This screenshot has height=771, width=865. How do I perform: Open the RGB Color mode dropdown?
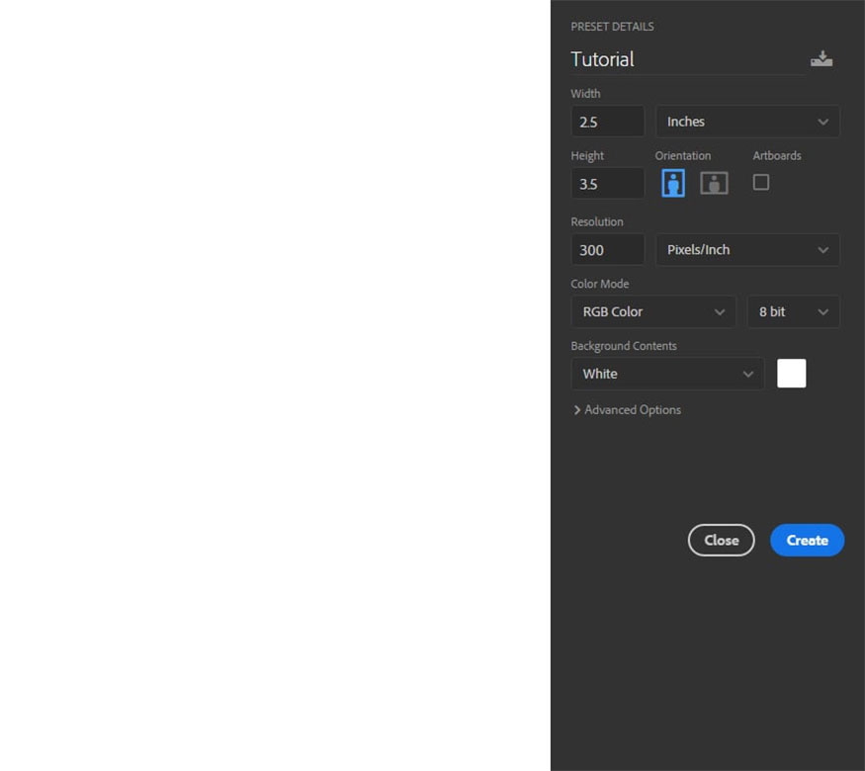point(653,312)
